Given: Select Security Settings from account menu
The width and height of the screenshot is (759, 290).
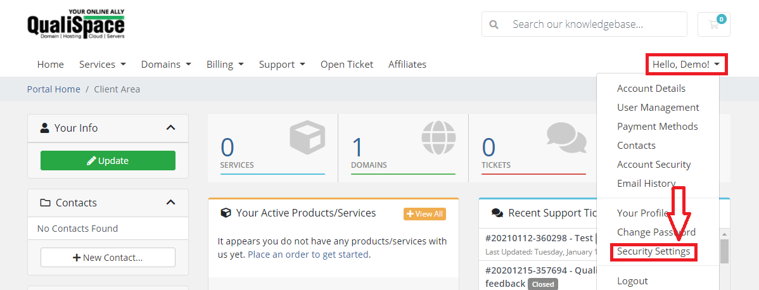Looking at the screenshot, I should click(x=653, y=252).
